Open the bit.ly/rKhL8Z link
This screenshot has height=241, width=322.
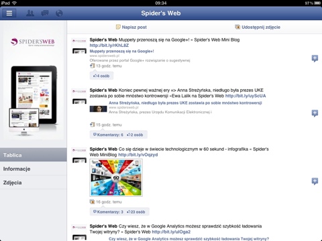pyautogui.click(x=109, y=46)
